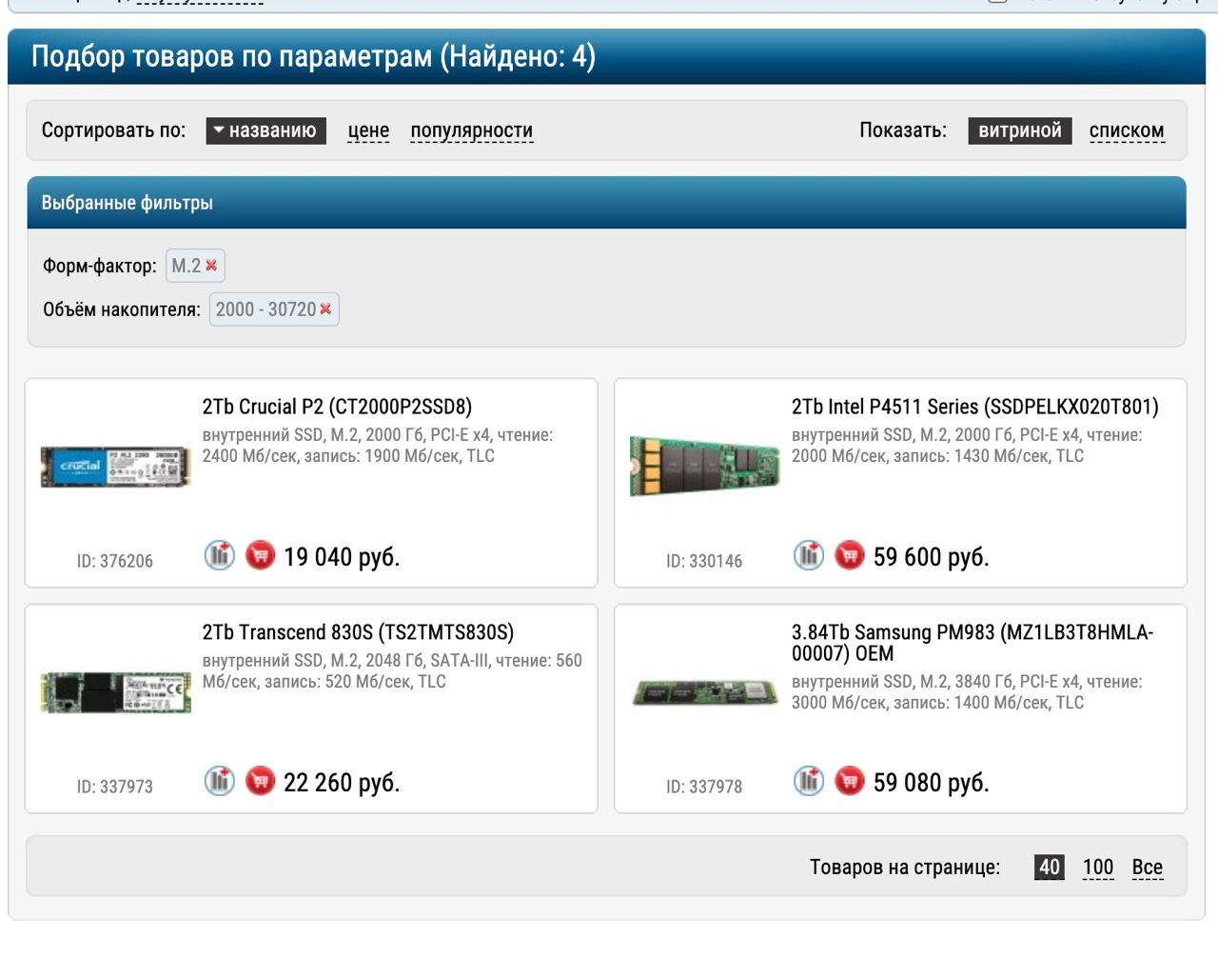The height and width of the screenshot is (978, 1218).
Task: Add Transcend 830S to shopping cart
Action: pos(260,781)
